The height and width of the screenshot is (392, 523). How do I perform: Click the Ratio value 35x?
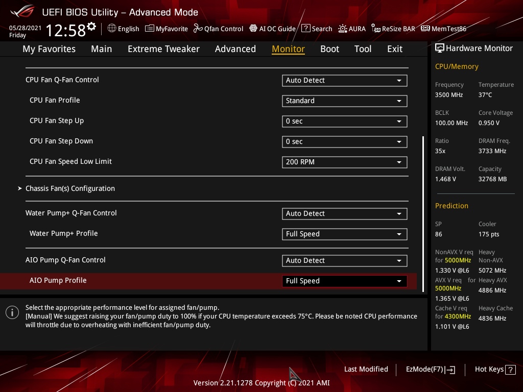click(x=440, y=151)
